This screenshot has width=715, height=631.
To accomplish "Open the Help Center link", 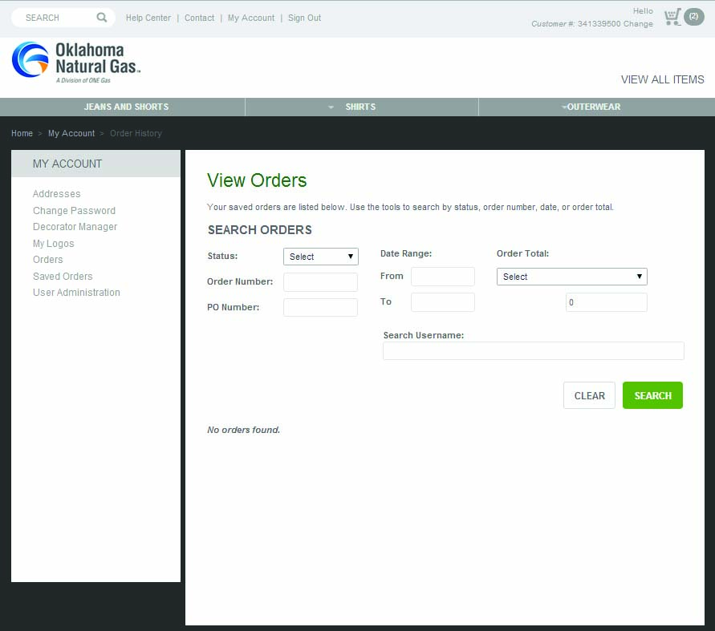I will pyautogui.click(x=148, y=18).
